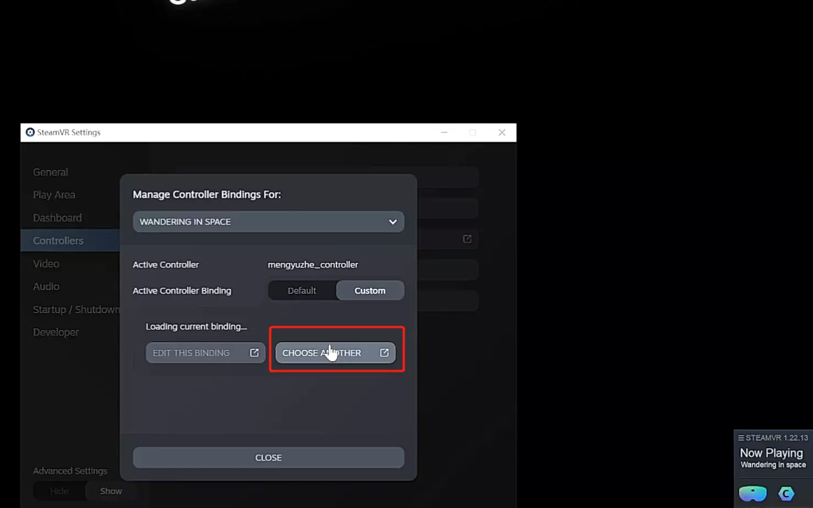Image resolution: width=813 pixels, height=508 pixels.
Task: Expand the Wandering in Space application dropdown
Action: pyautogui.click(x=268, y=222)
